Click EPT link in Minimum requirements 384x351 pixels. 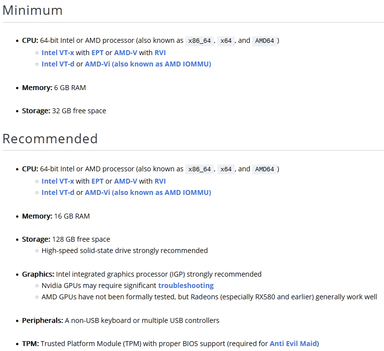[97, 52]
